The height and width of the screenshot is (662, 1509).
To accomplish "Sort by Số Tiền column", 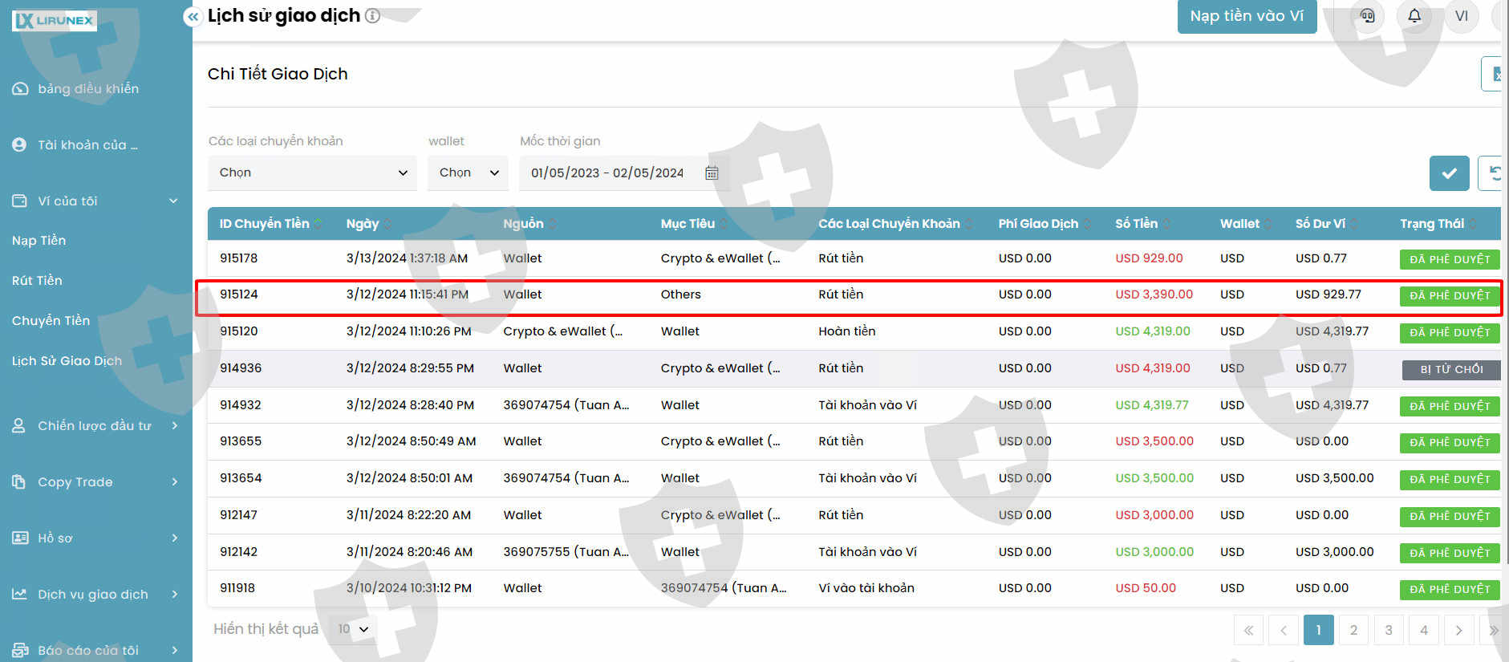I will 1142,224.
